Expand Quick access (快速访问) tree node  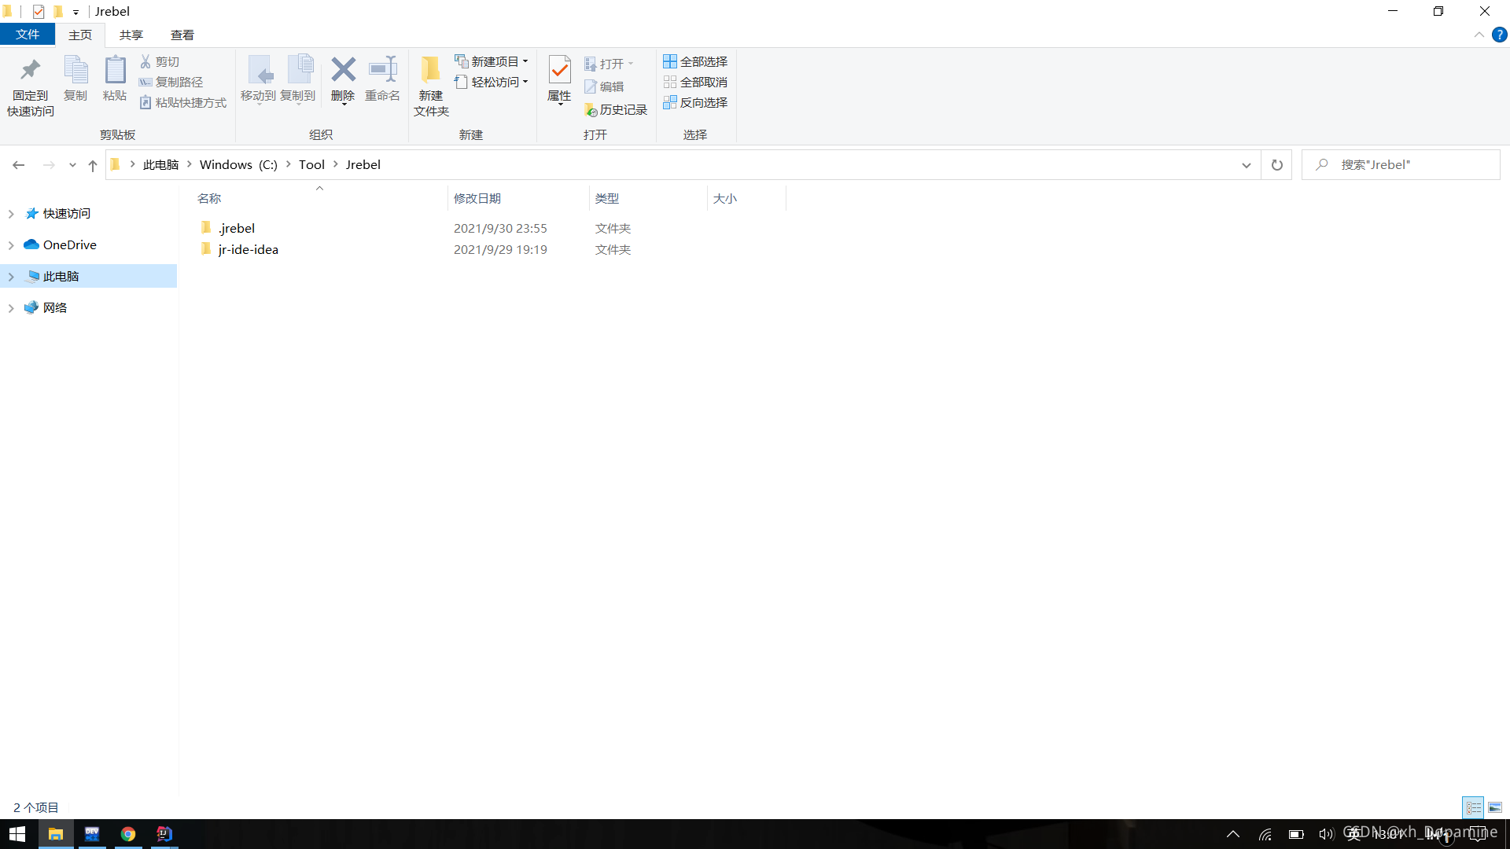[11, 214]
